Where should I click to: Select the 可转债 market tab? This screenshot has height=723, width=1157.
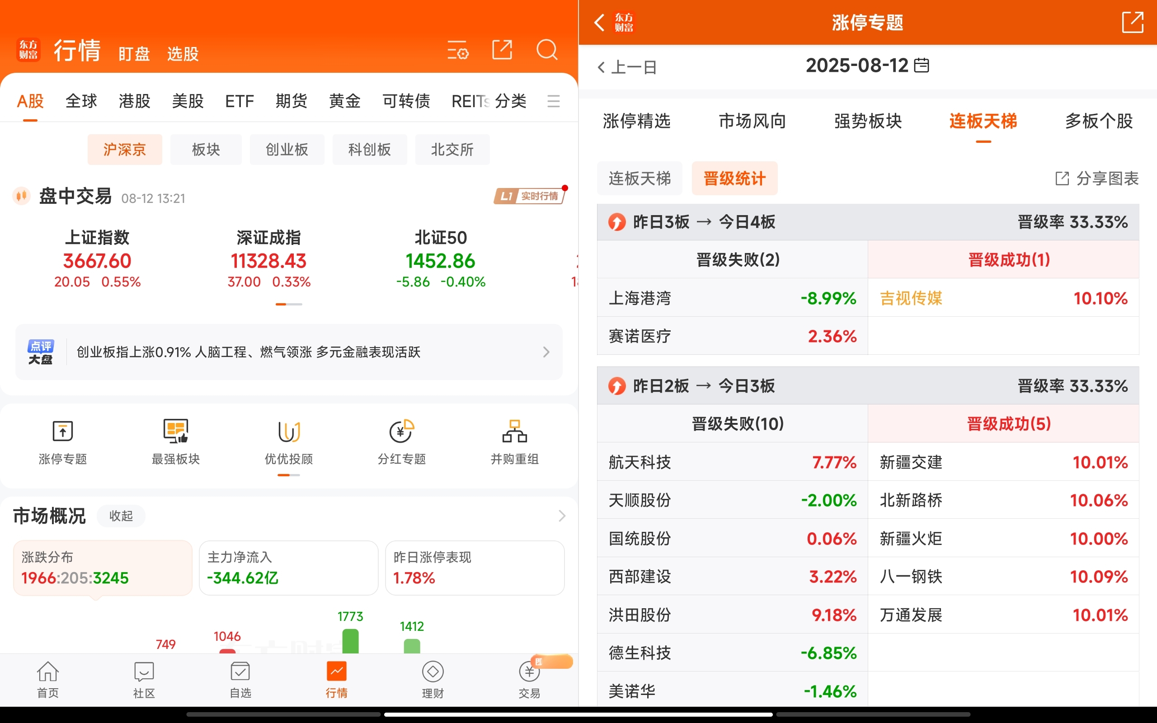(406, 101)
